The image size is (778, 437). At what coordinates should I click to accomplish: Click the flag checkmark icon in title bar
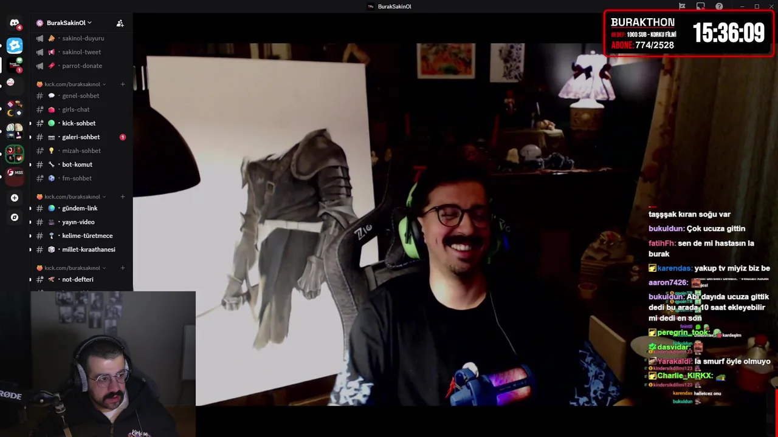click(682, 7)
